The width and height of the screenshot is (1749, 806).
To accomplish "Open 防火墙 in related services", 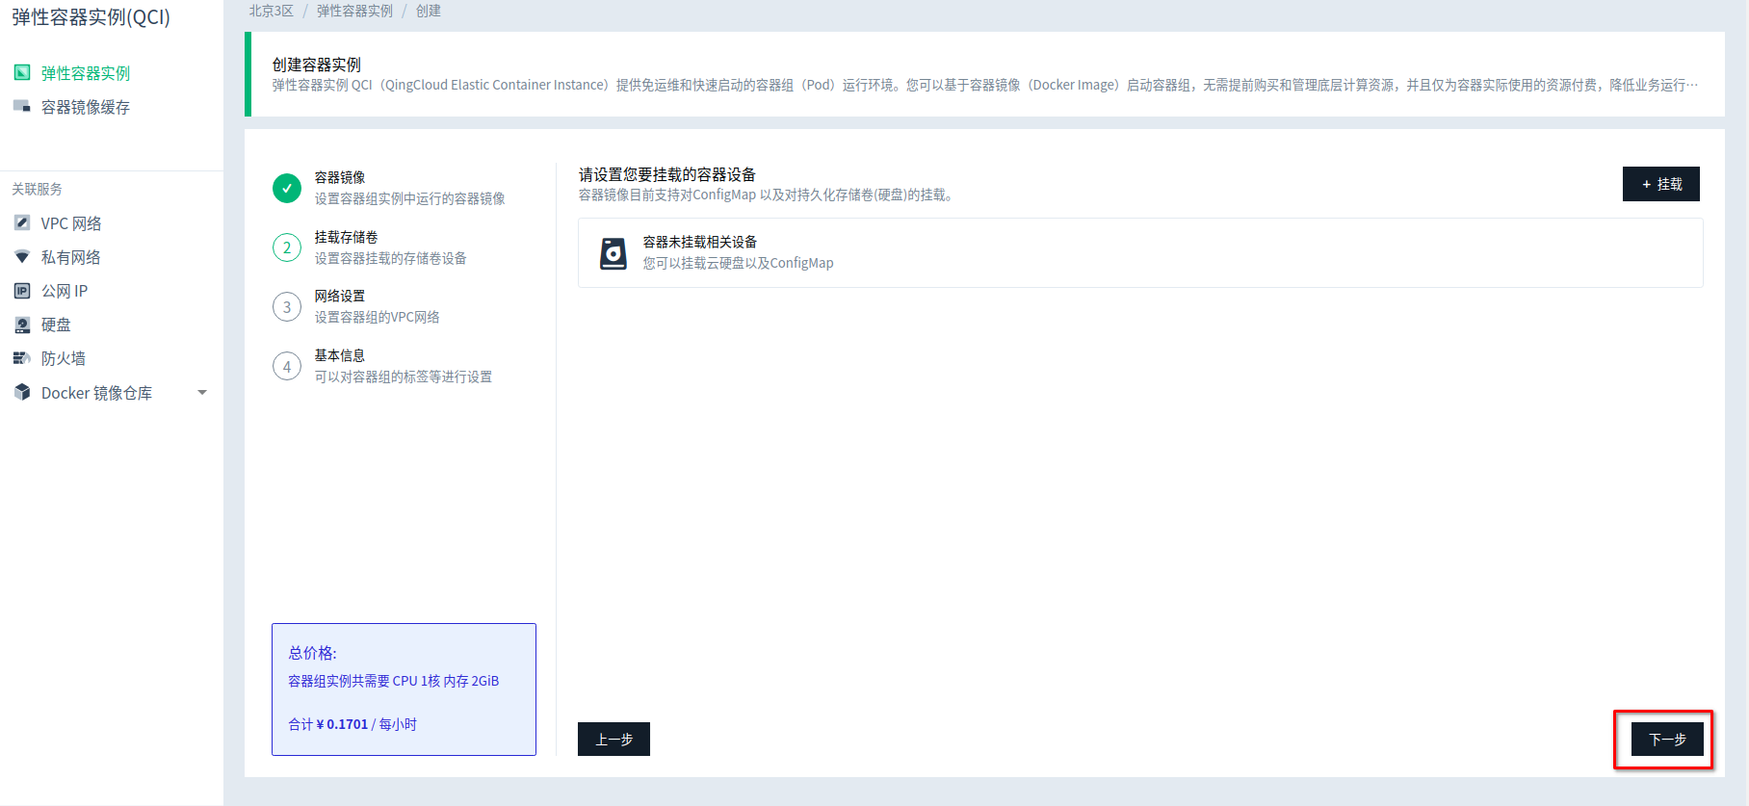I will (64, 358).
